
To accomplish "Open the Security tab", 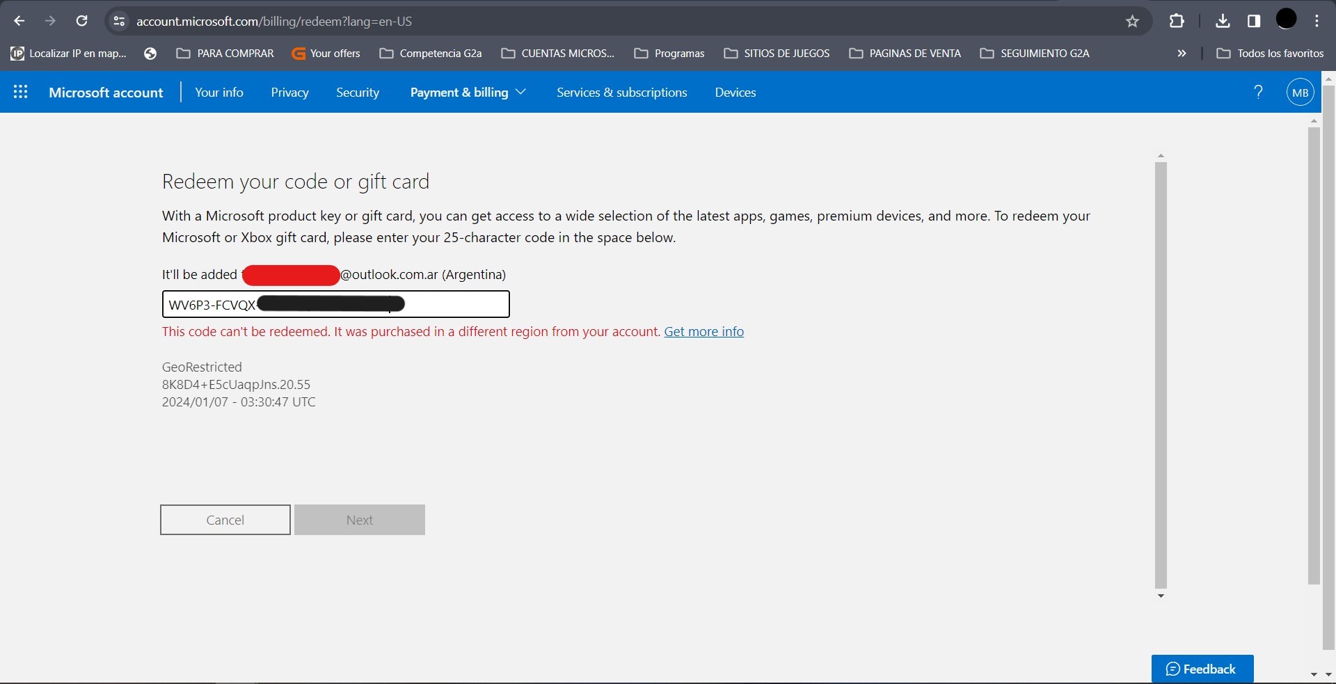I will click(x=358, y=93).
